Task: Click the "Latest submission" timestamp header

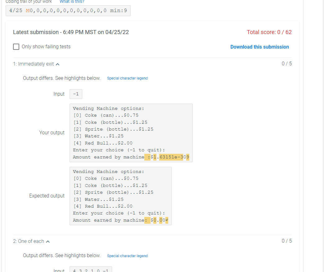Action: [x=71, y=32]
